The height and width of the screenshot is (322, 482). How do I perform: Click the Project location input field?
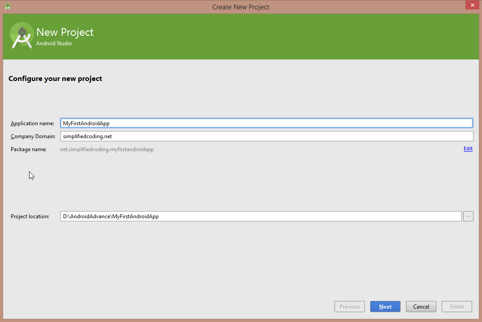(261, 216)
